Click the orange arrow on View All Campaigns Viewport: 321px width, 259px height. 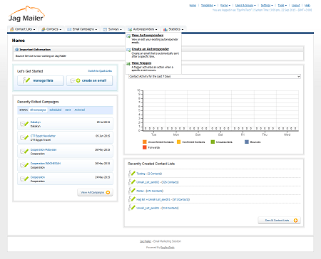[x=108, y=192]
